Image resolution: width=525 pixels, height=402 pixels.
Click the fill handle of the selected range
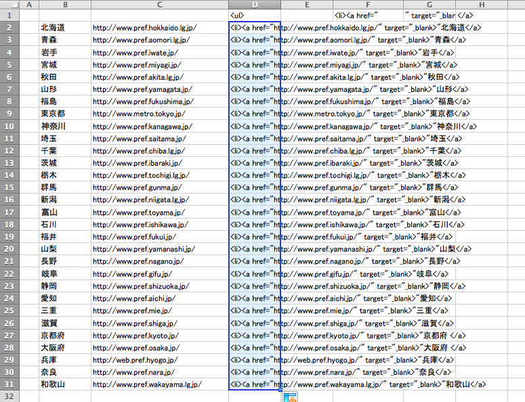280,390
